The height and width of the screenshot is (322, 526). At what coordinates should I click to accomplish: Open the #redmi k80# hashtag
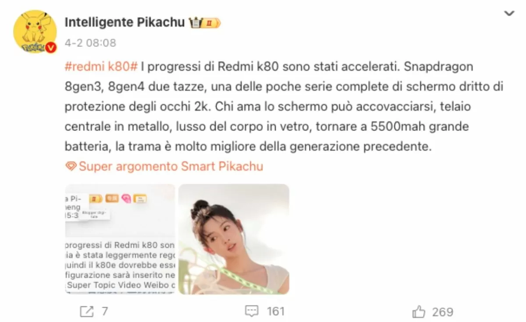[x=101, y=67]
